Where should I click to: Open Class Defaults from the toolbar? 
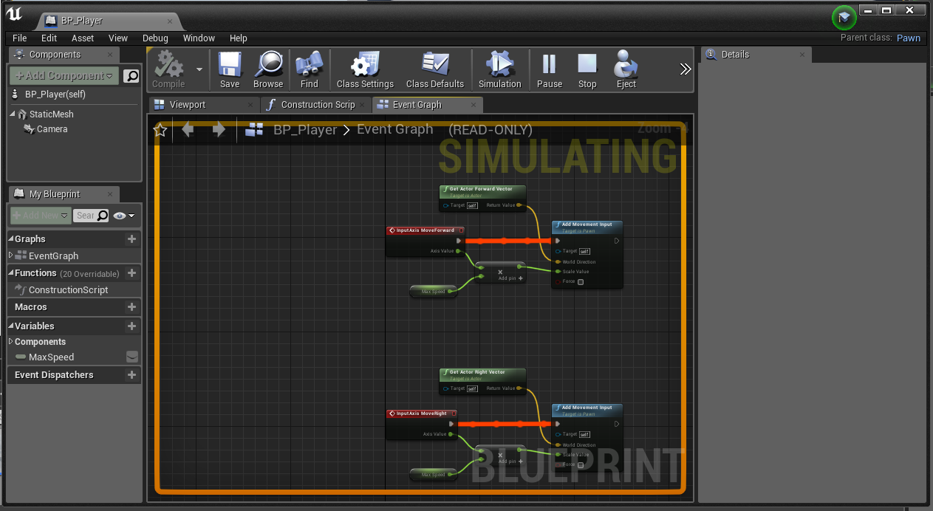pyautogui.click(x=435, y=70)
